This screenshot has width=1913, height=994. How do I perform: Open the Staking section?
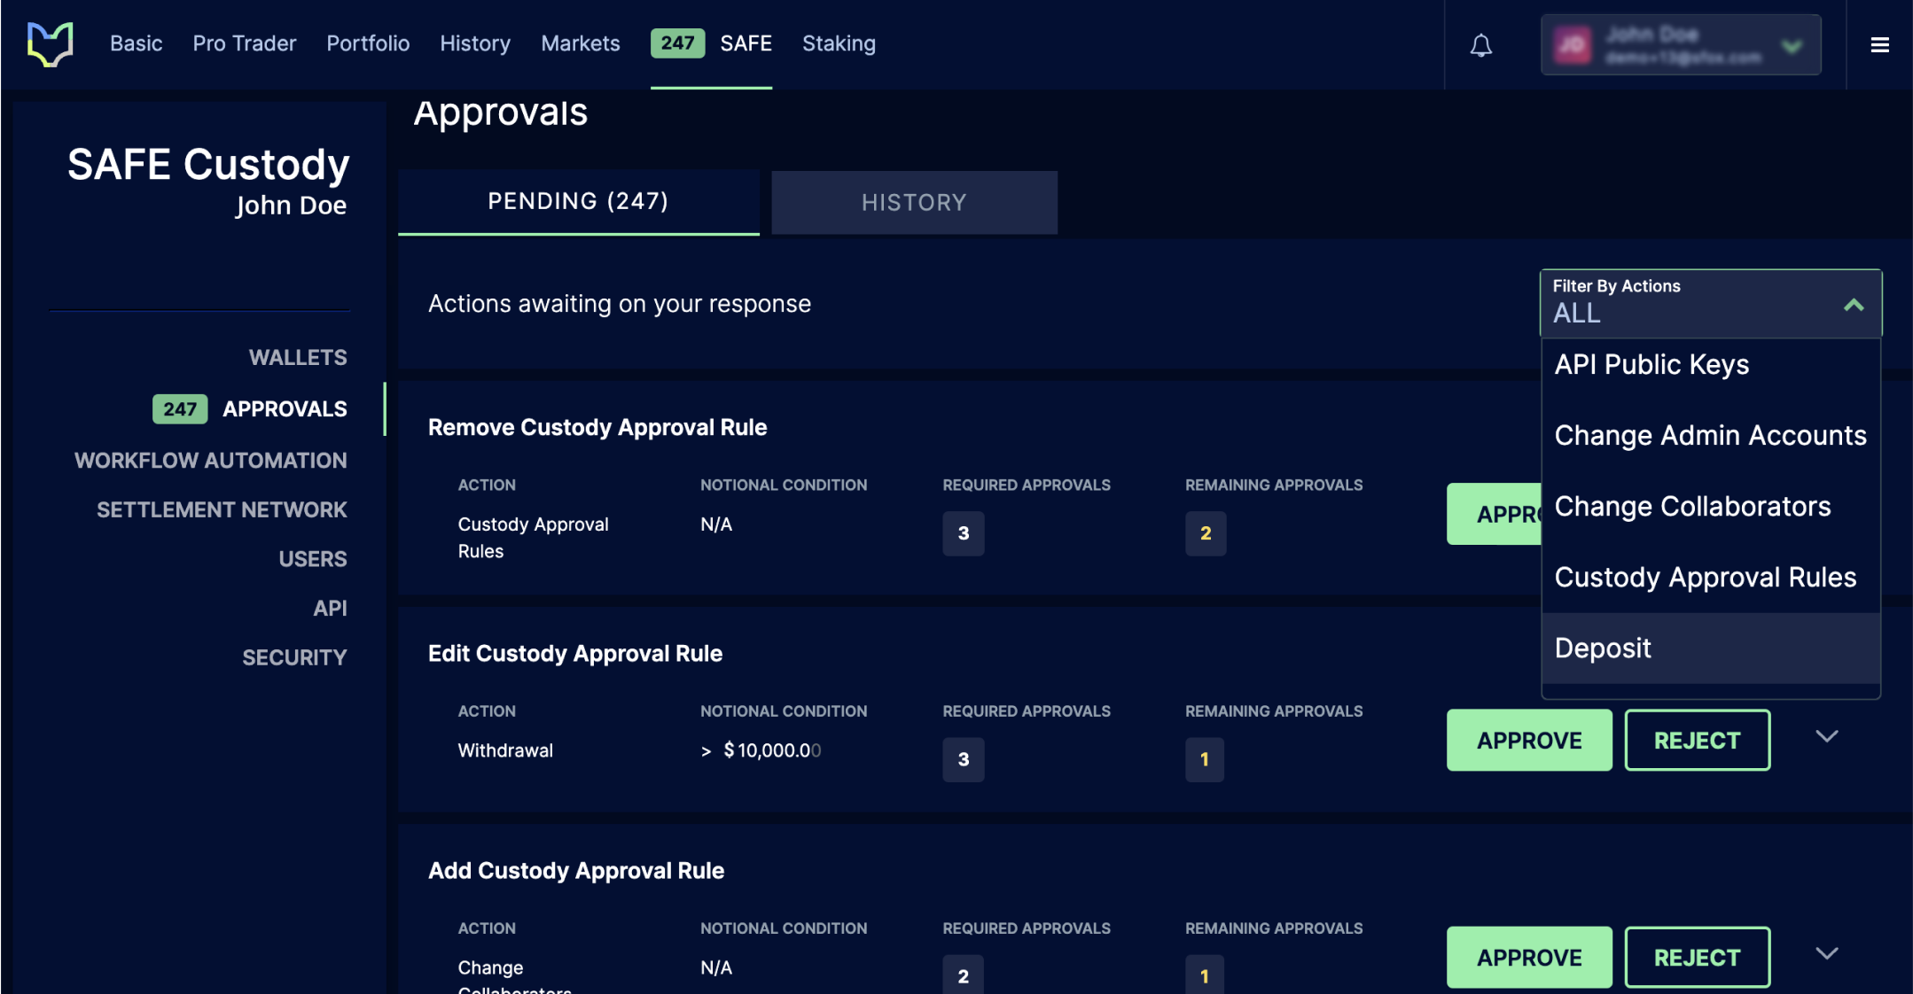click(839, 43)
